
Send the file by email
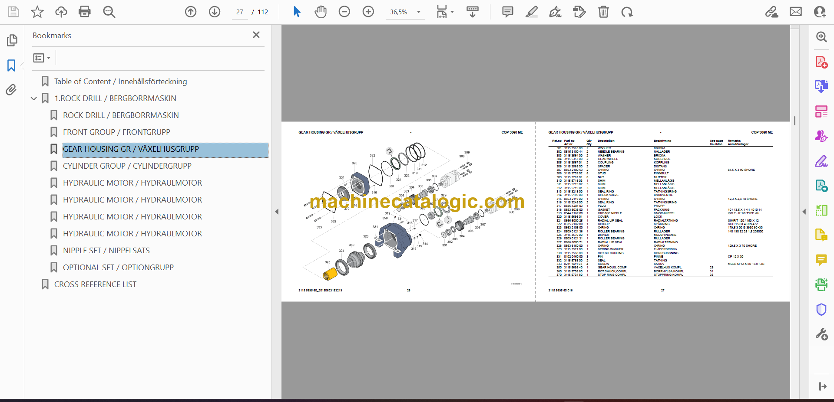[796, 12]
